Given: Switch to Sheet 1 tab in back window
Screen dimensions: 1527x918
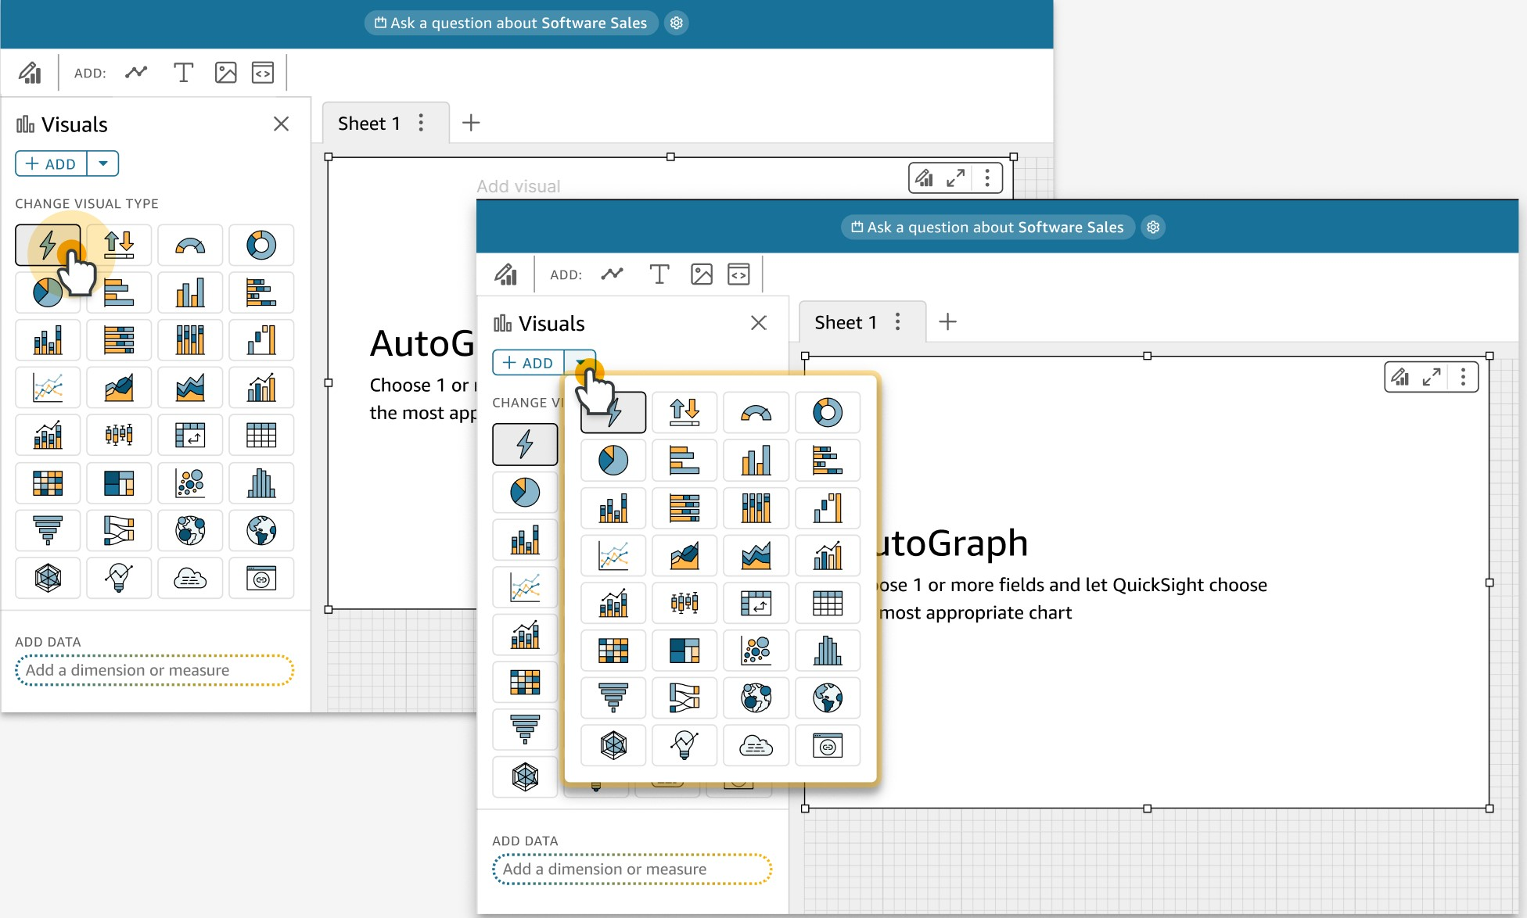Looking at the screenshot, I should point(368,123).
